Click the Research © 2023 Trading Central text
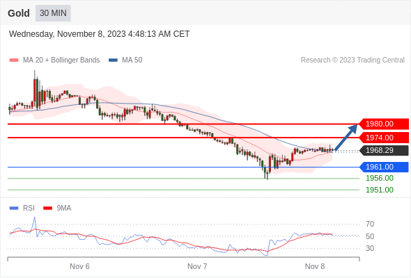The width and height of the screenshot is (411, 278). coord(352,60)
